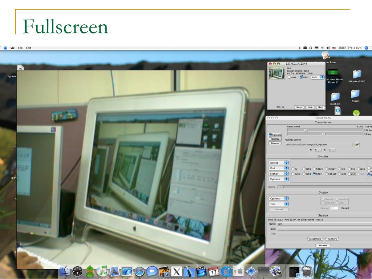Expand the Signal dropdown
Screen dimensions: 372x279
tap(279, 174)
